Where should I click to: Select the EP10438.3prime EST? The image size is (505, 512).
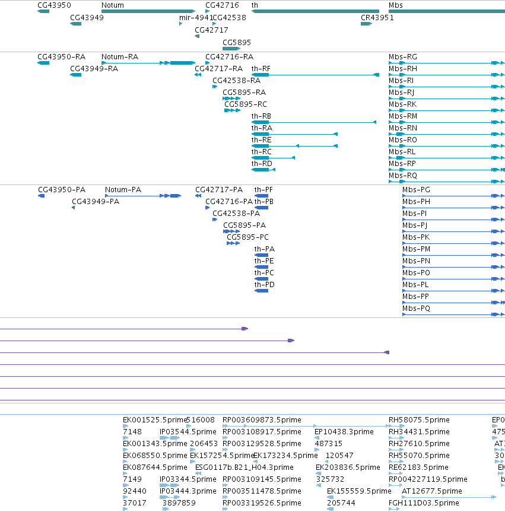click(317, 438)
